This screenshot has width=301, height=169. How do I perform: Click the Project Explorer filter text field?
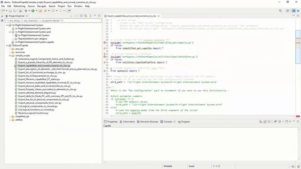[x=53, y=21]
